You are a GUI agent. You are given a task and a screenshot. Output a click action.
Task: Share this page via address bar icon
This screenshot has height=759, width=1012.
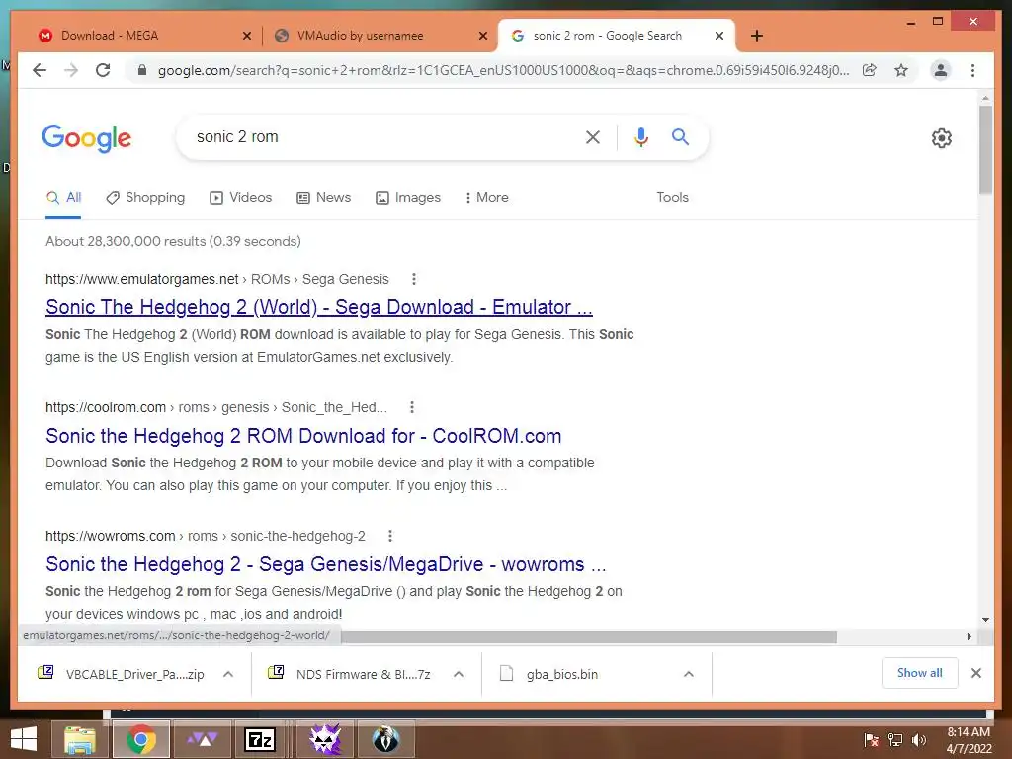coord(870,70)
